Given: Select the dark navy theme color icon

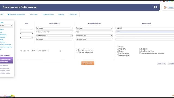Looking at the screenshot, I should (167, 1).
